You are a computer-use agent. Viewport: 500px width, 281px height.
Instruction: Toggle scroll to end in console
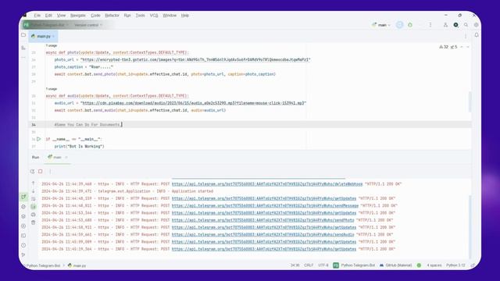pos(33,206)
